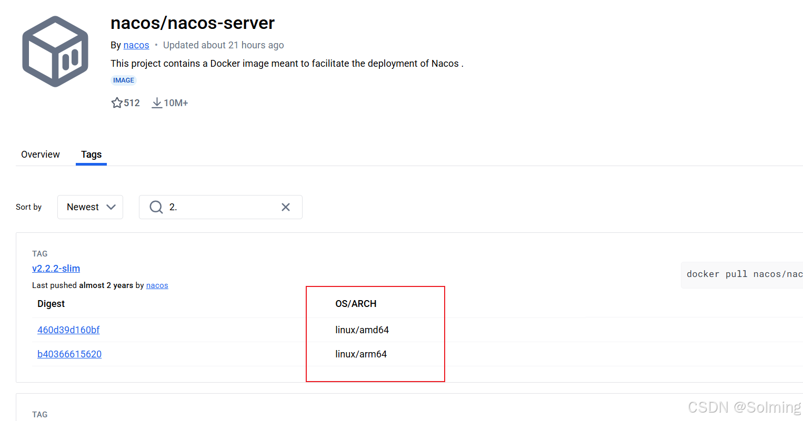Select the Tags tab
This screenshot has width=803, height=421.
pyautogui.click(x=91, y=154)
